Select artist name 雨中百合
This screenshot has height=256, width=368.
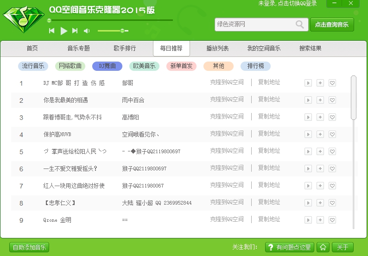pyautogui.click(x=133, y=100)
